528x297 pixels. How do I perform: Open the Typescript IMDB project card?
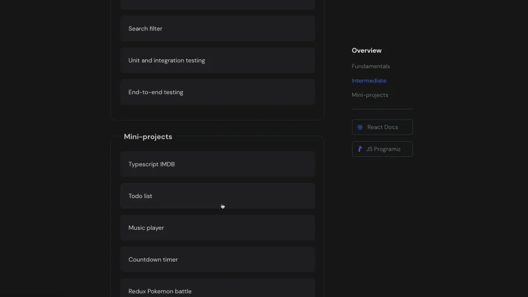tap(217, 164)
